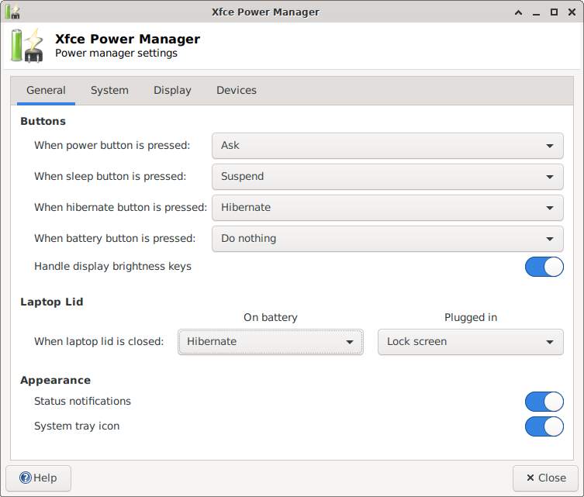Open the Display tab
The image size is (584, 497).
click(172, 91)
